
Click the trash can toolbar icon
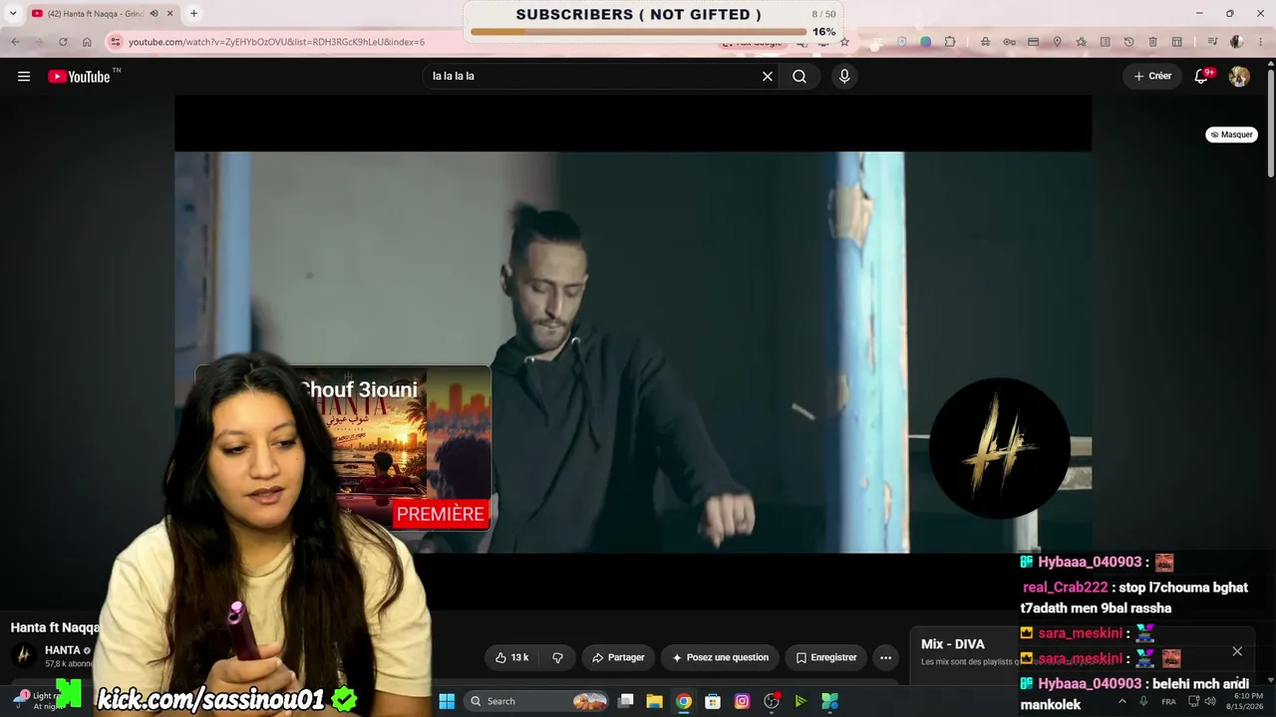click(x=1152, y=42)
